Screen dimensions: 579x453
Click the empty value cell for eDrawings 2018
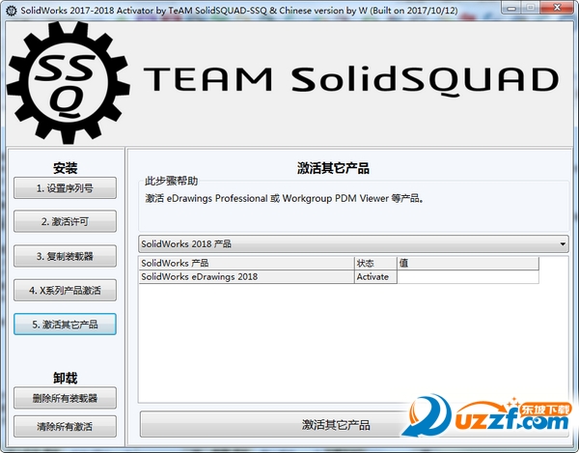pos(468,277)
